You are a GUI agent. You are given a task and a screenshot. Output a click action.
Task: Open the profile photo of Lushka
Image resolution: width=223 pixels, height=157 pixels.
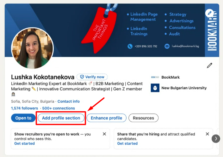(32, 48)
